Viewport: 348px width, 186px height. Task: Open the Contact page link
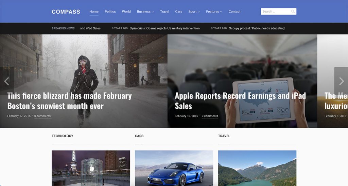(234, 12)
